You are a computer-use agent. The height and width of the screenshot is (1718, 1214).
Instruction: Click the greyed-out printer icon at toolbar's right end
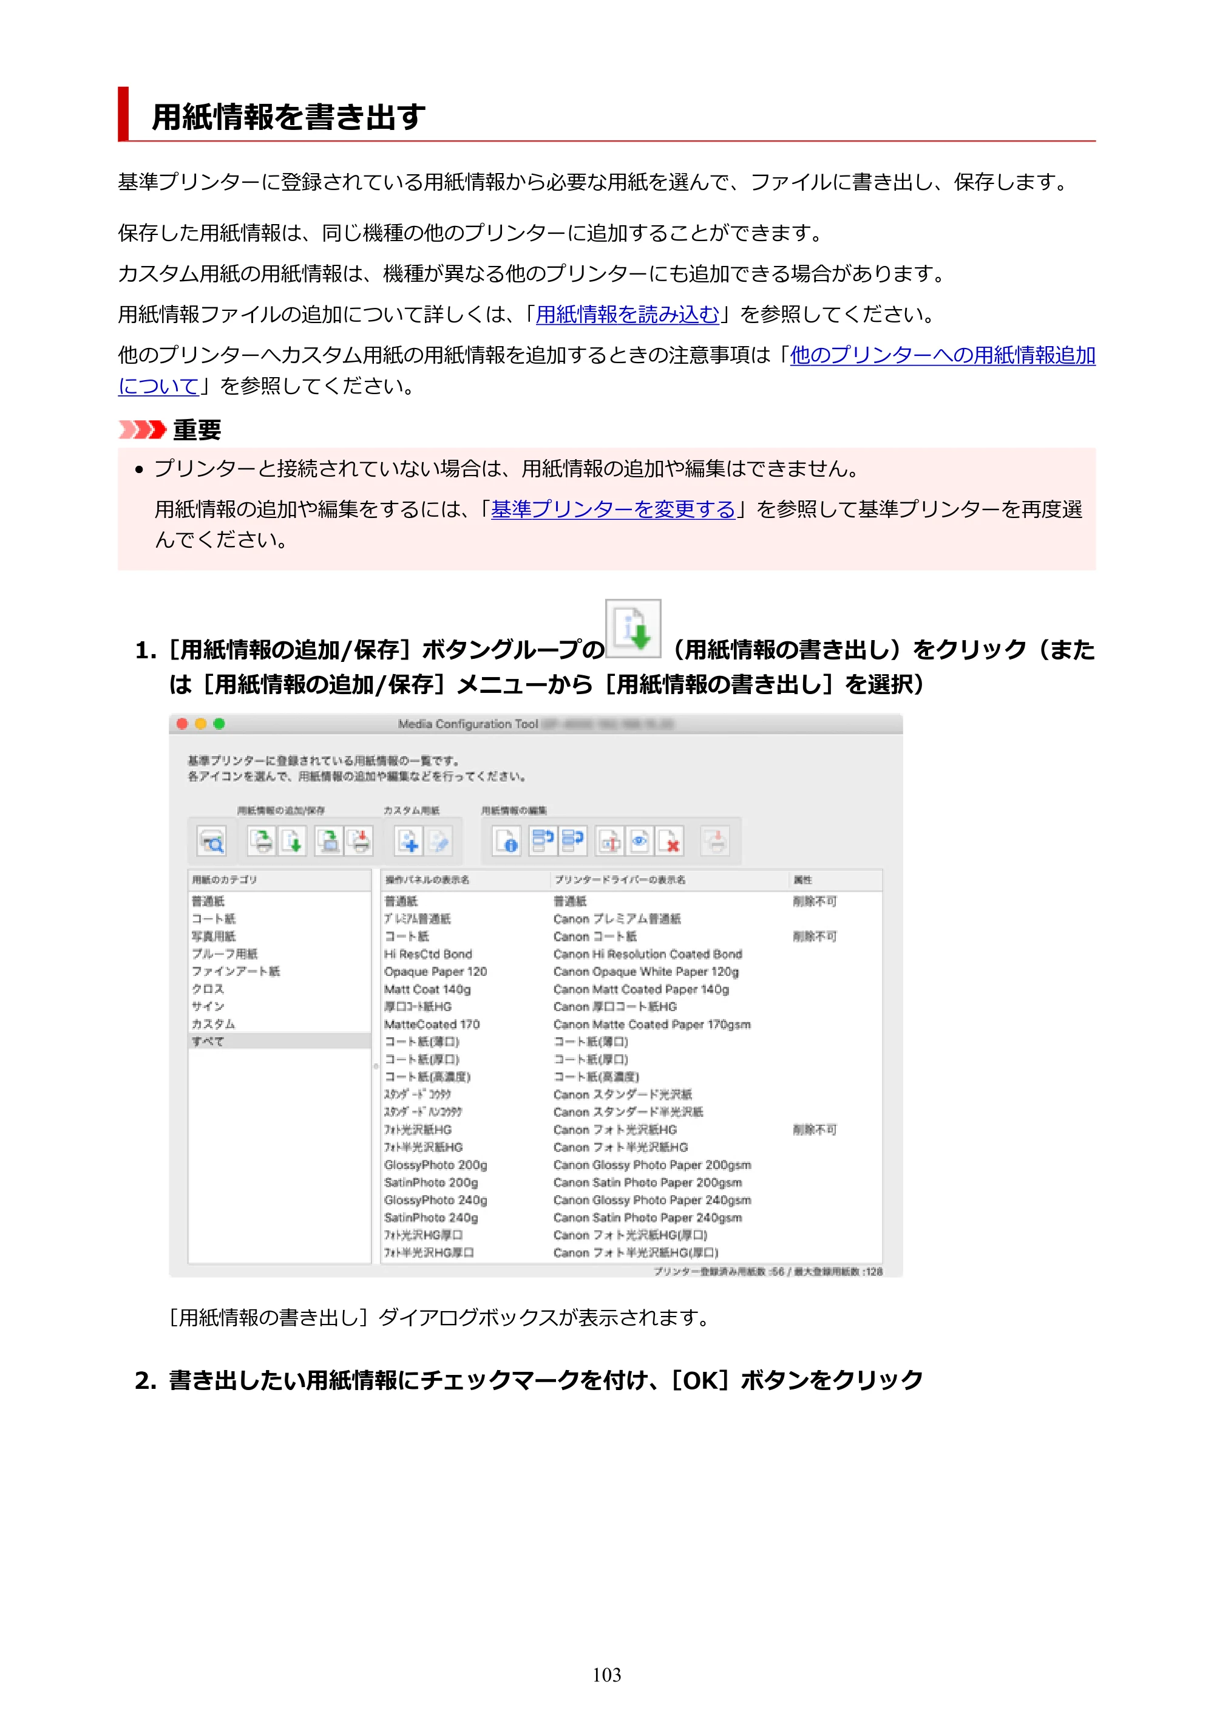tap(715, 841)
